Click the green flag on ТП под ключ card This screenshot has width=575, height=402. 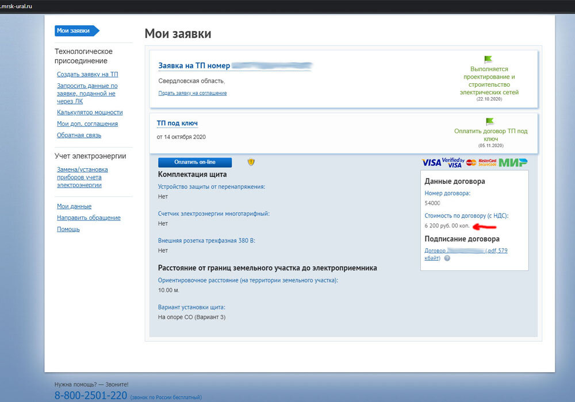490,121
